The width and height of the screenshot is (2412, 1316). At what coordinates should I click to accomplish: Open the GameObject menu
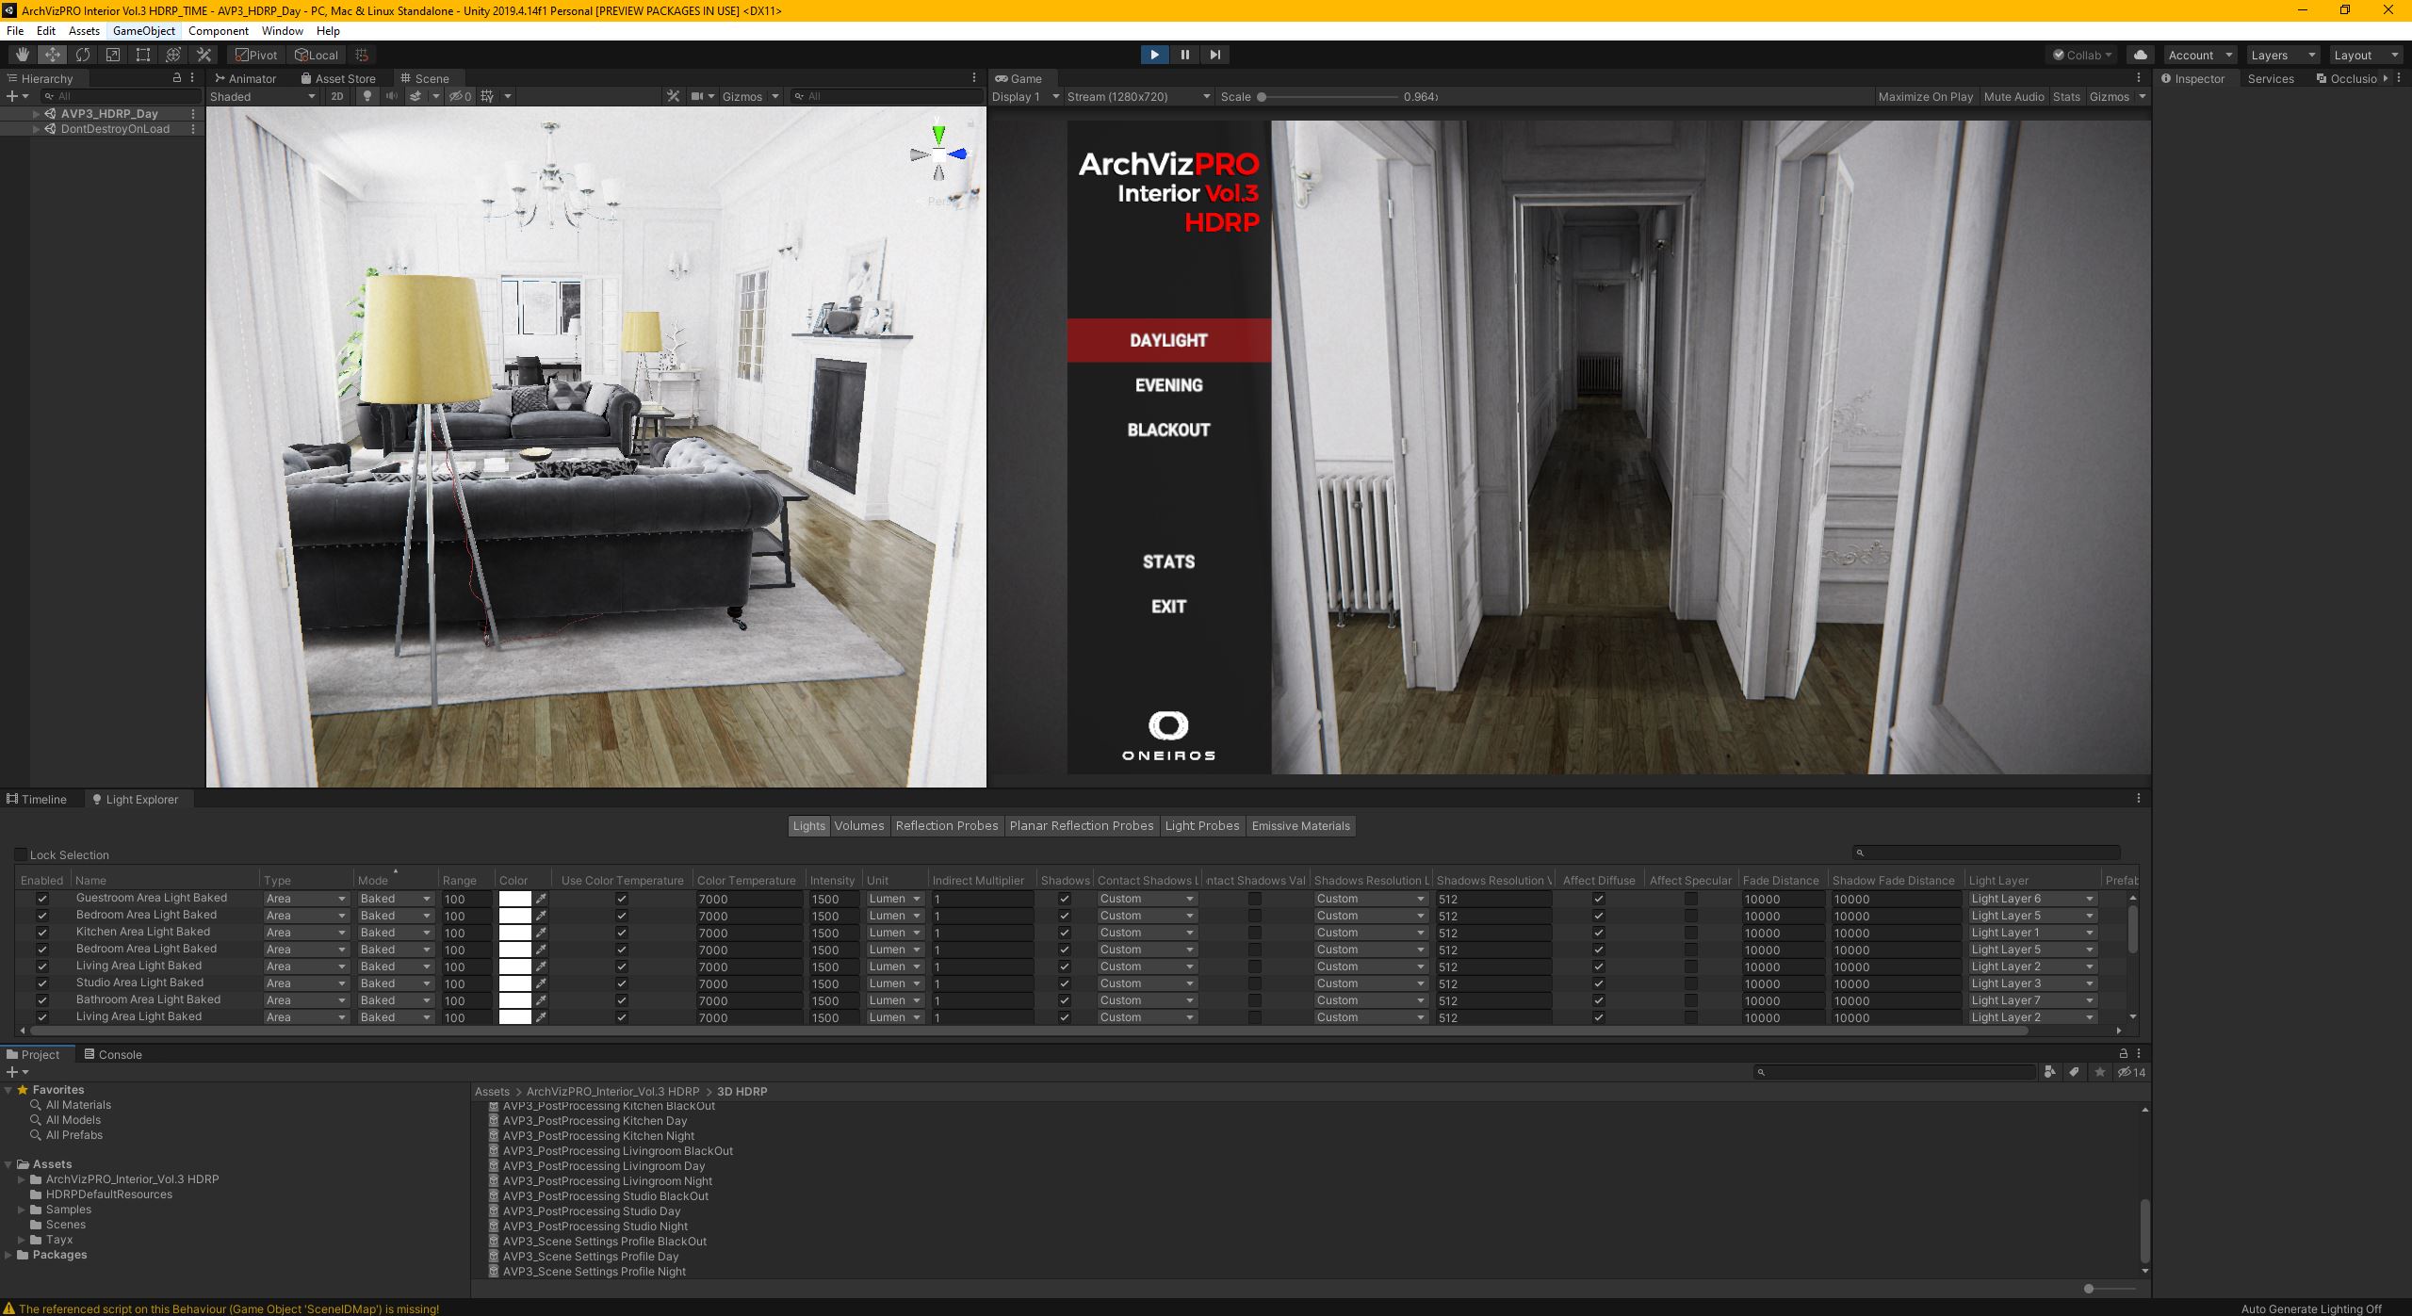[143, 30]
